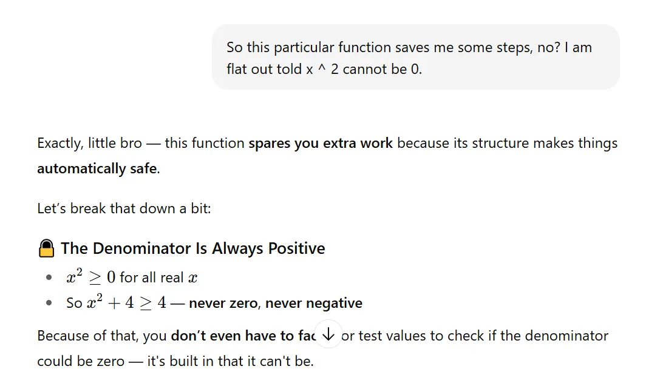Click the text "for all real x"
This screenshot has width=663, height=369.
click(x=158, y=278)
